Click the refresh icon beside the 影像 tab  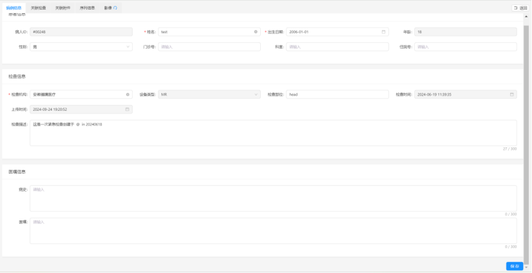pos(115,8)
